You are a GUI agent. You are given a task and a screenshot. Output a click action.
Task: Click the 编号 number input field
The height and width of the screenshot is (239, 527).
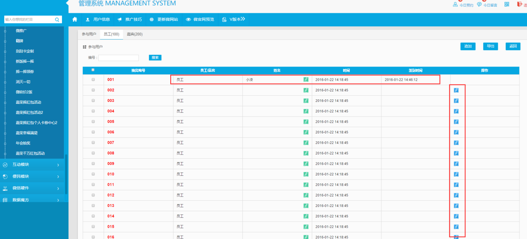[119, 58]
